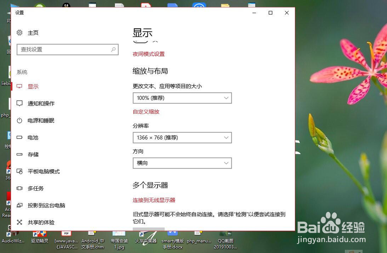The image size is (387, 253).
Task: Open the scaling dropdown showing 100% (推荐)
Action: coord(182,98)
